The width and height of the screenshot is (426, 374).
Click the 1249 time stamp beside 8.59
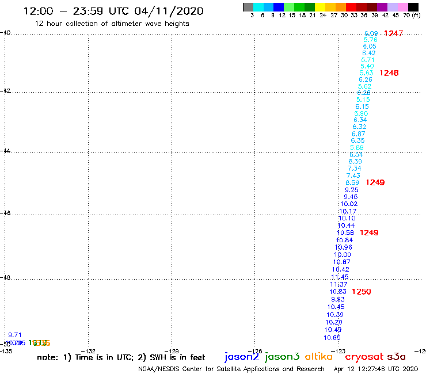pos(375,182)
